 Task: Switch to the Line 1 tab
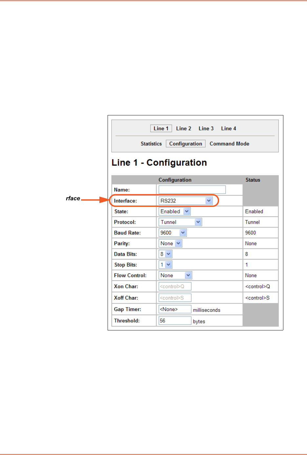click(161, 129)
